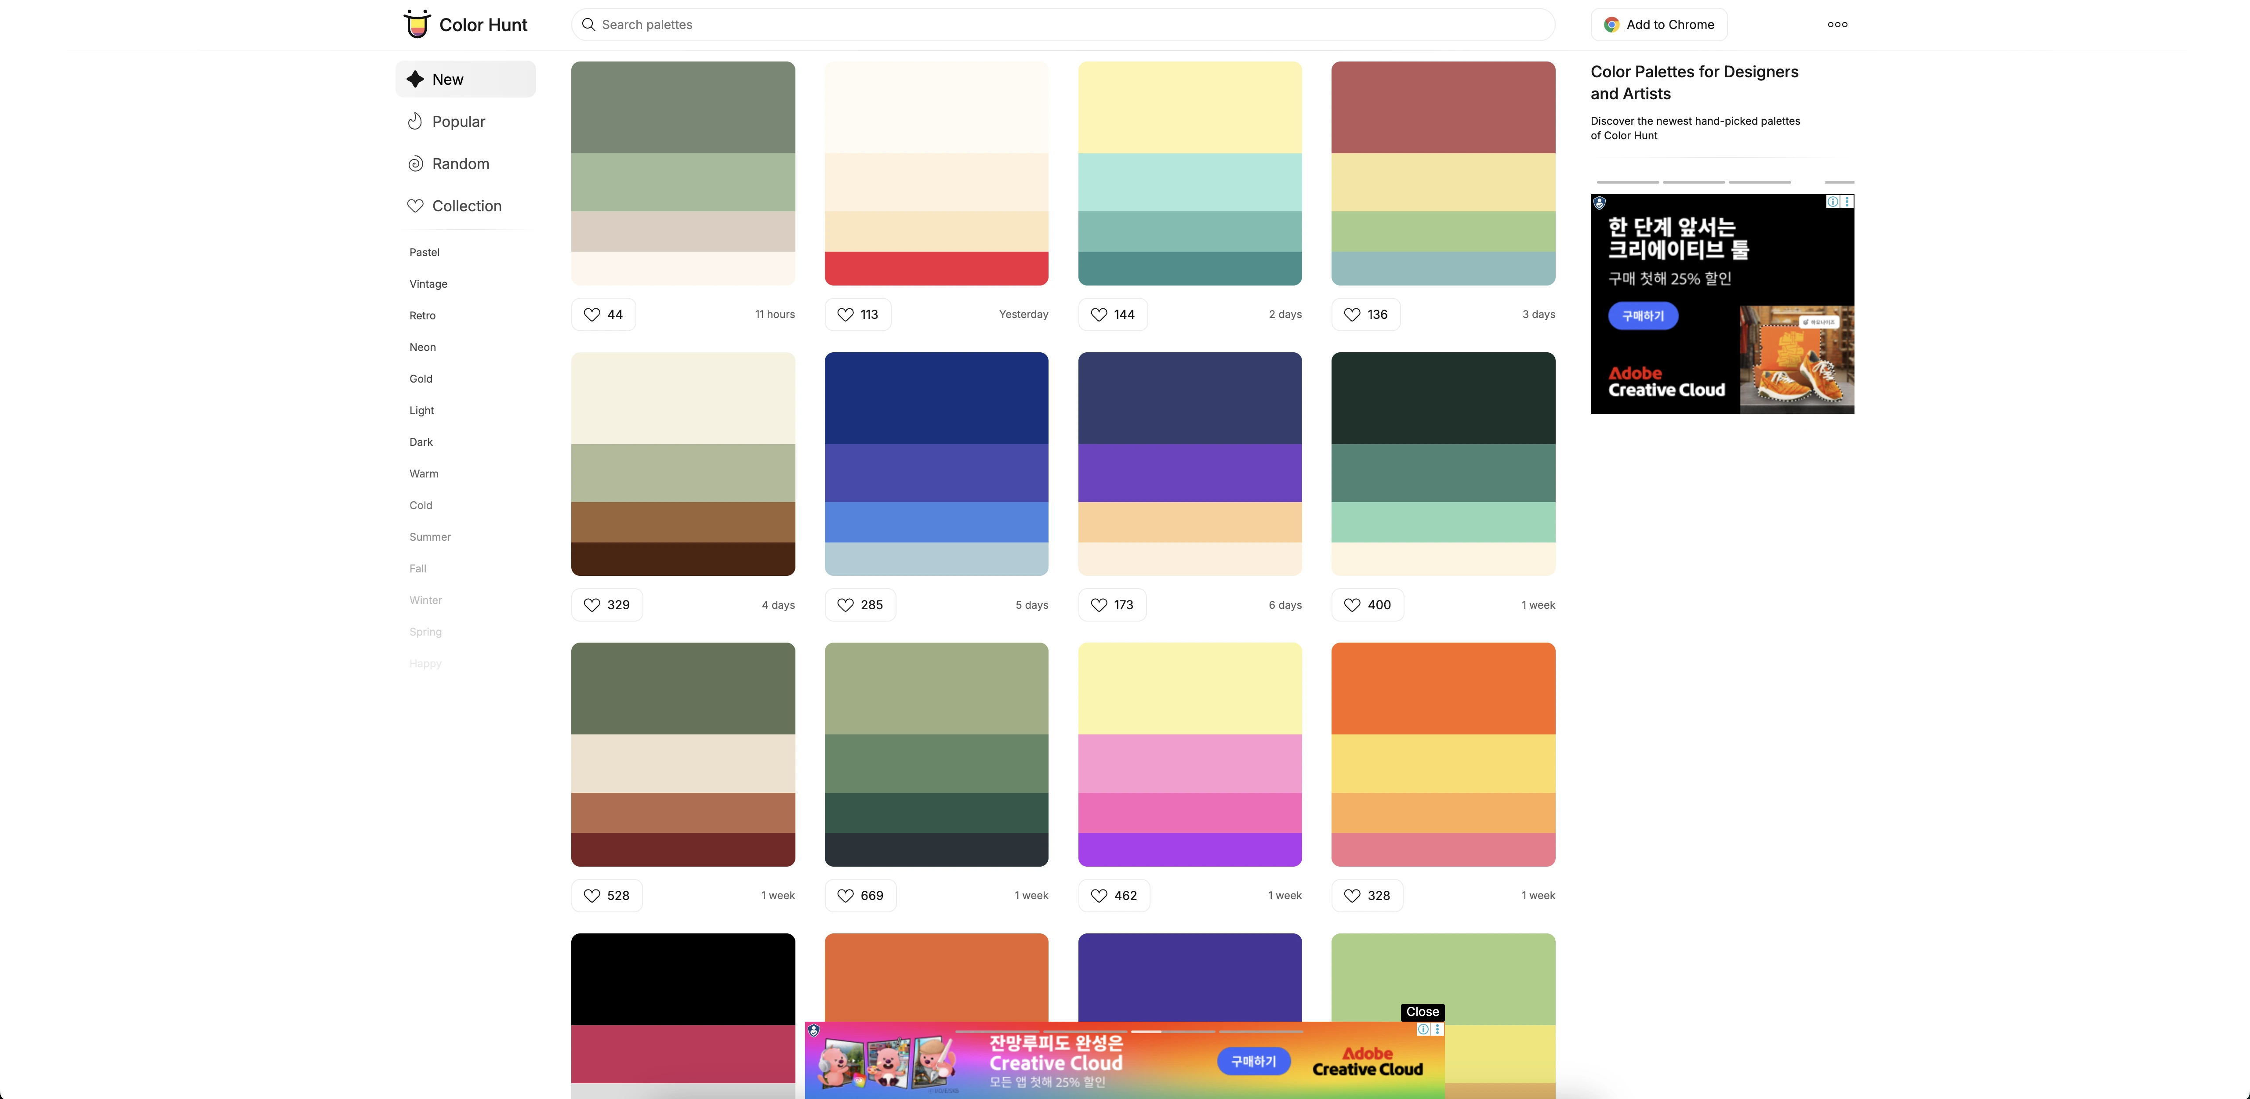
Task: Like the palette with 329 likes
Action: tap(607, 605)
